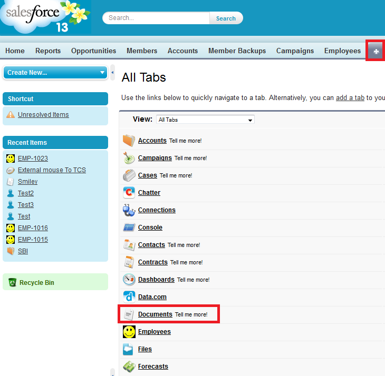
Task: Open the Employees tab in navigation bar
Action: [x=342, y=51]
